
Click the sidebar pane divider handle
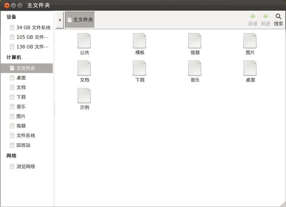coord(54,109)
